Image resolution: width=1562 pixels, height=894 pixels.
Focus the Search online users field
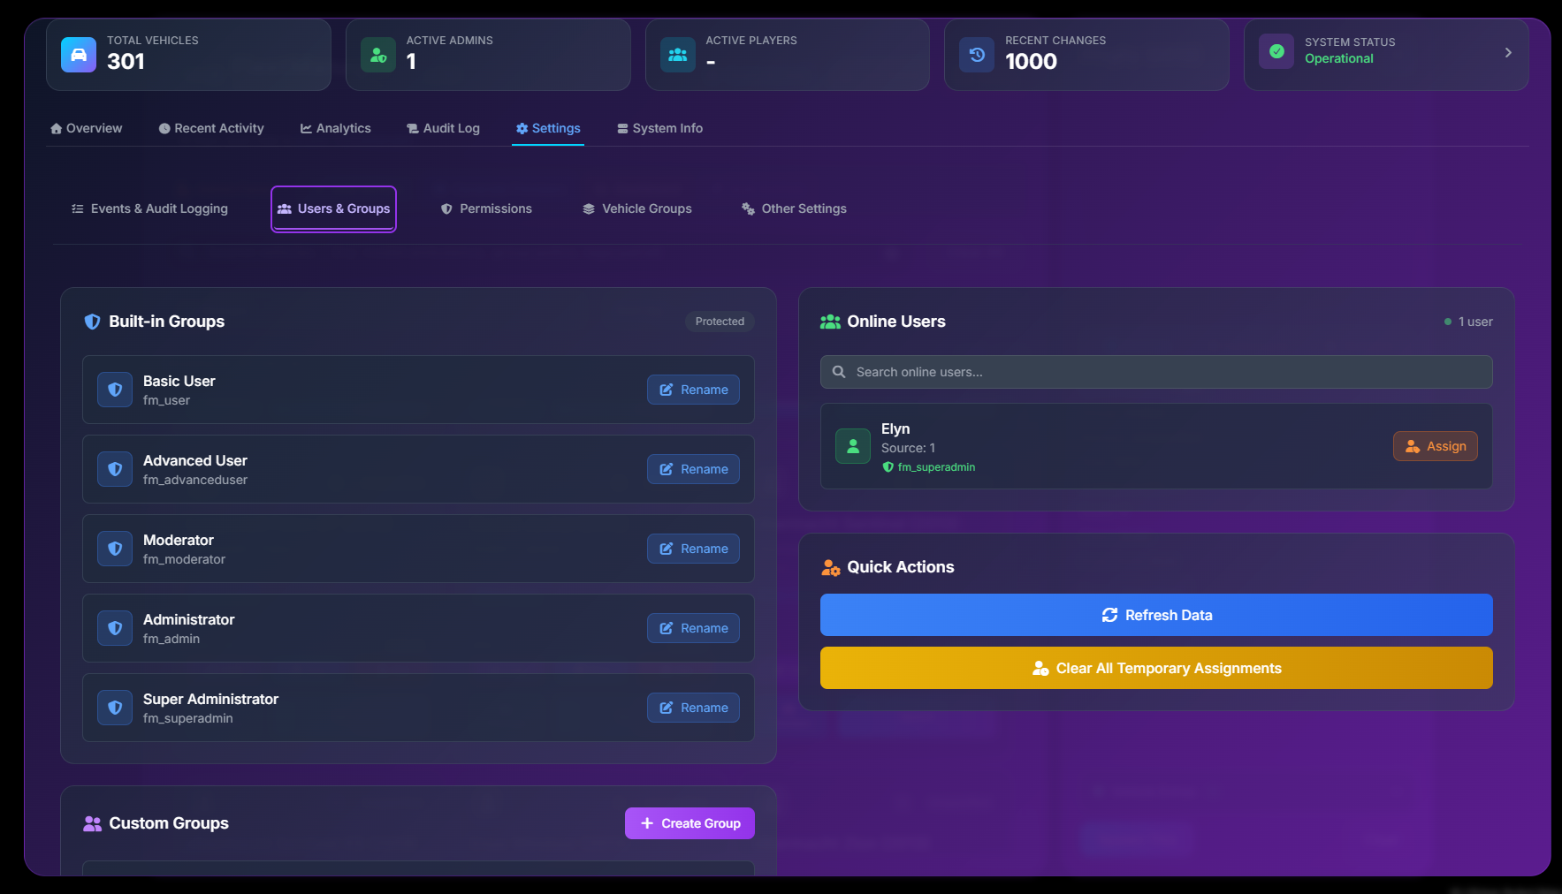1156,372
